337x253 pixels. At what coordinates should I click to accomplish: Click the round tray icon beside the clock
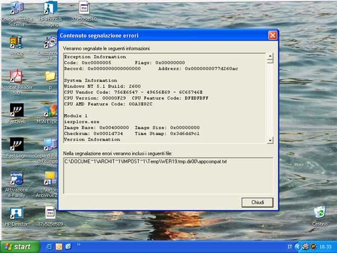(x=313, y=247)
